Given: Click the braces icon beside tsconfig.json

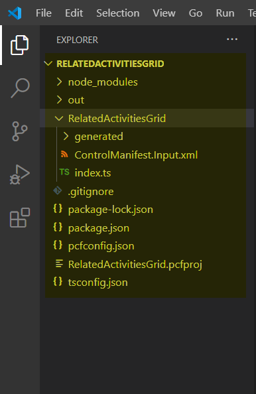Looking at the screenshot, I should tap(58, 281).
